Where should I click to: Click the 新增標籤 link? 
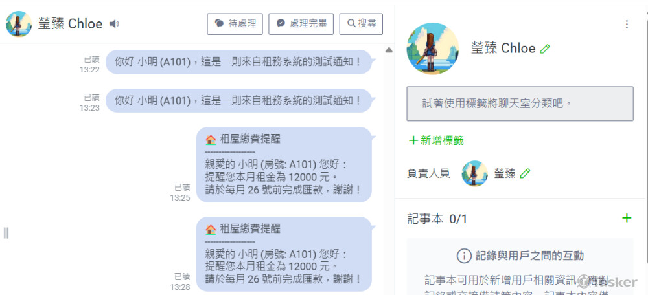(436, 140)
